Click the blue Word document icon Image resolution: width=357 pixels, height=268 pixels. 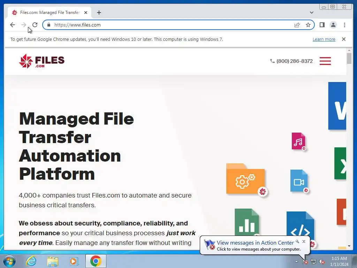[x=337, y=106]
